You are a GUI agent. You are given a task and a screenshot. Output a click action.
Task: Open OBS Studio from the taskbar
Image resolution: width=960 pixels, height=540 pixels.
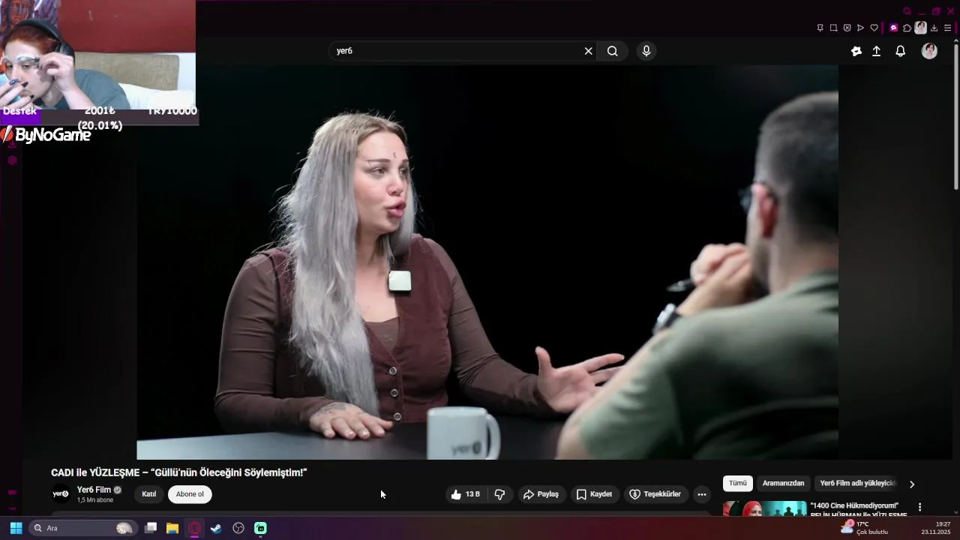click(x=238, y=528)
